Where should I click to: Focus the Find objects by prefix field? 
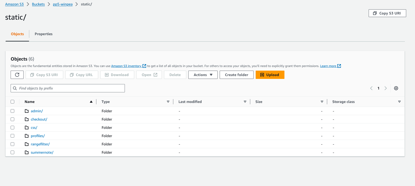(68, 88)
